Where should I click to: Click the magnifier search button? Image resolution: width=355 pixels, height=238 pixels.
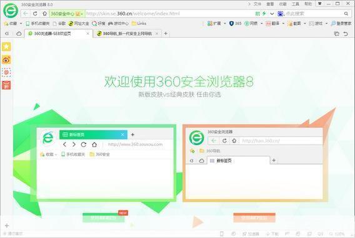[x=346, y=14]
